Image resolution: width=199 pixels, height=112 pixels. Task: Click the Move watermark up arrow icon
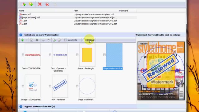pyautogui.click(x=49, y=40)
